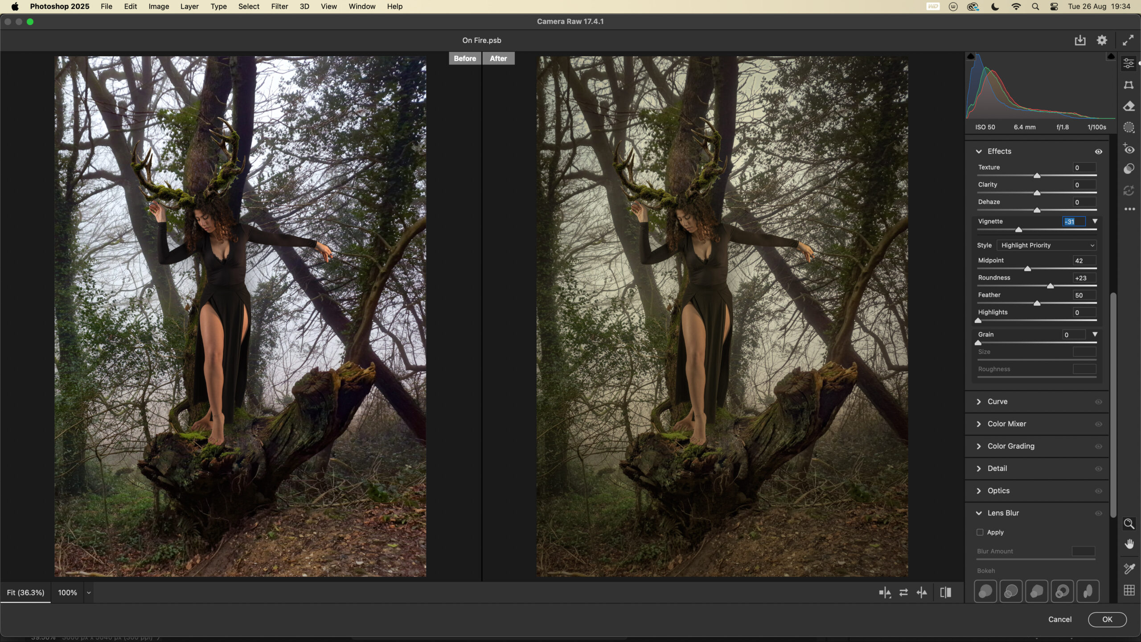Expand the Color Grading panel
Image resolution: width=1141 pixels, height=642 pixels.
(x=1011, y=446)
